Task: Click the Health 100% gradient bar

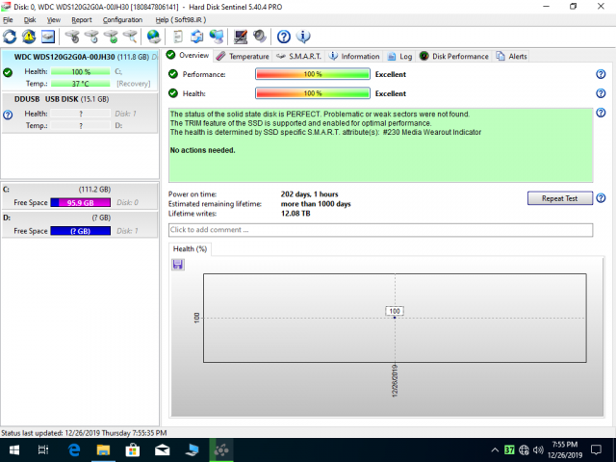Action: (312, 93)
